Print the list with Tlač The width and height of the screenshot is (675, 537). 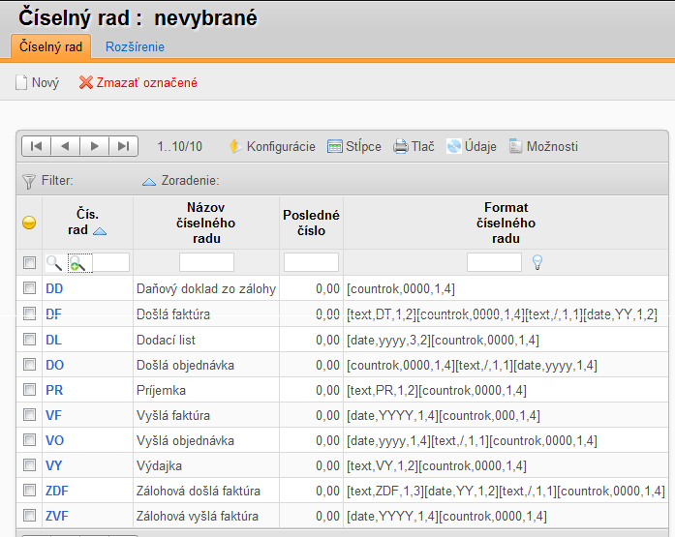tap(414, 147)
